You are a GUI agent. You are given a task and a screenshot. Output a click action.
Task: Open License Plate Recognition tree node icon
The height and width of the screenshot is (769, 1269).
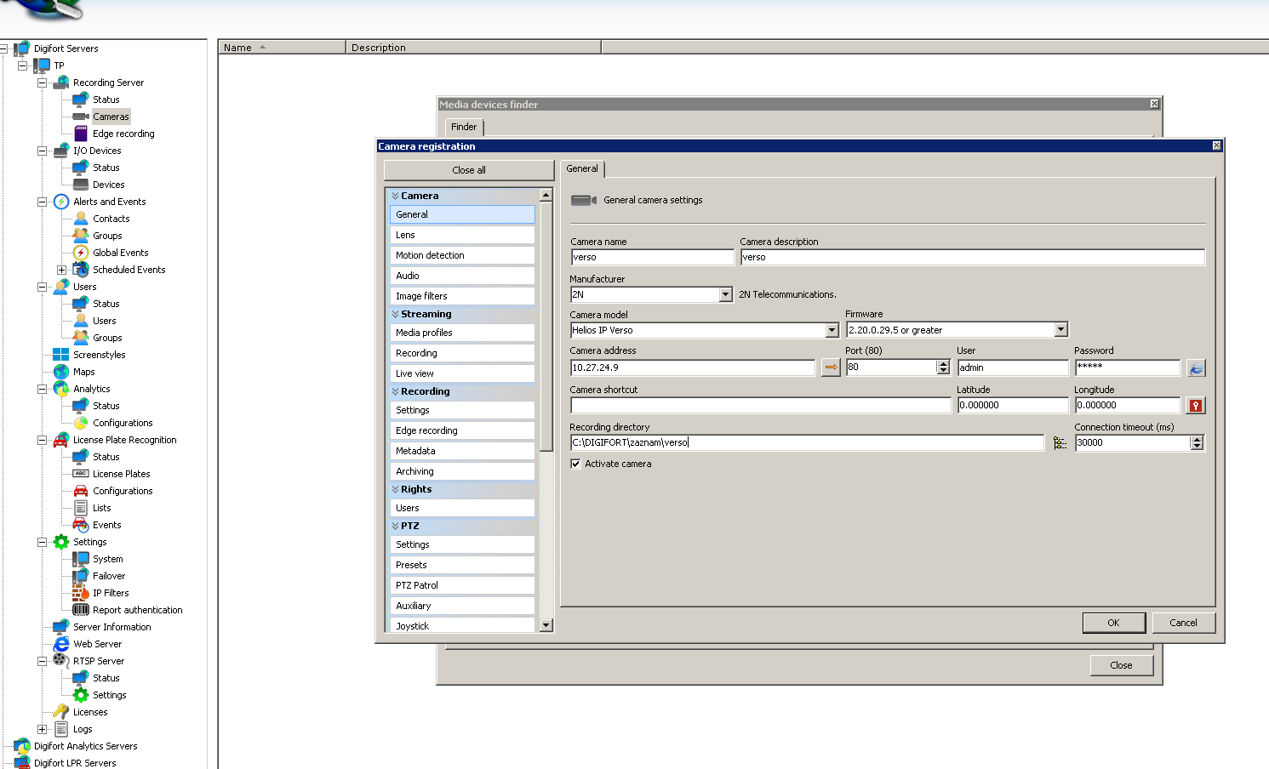click(61, 440)
